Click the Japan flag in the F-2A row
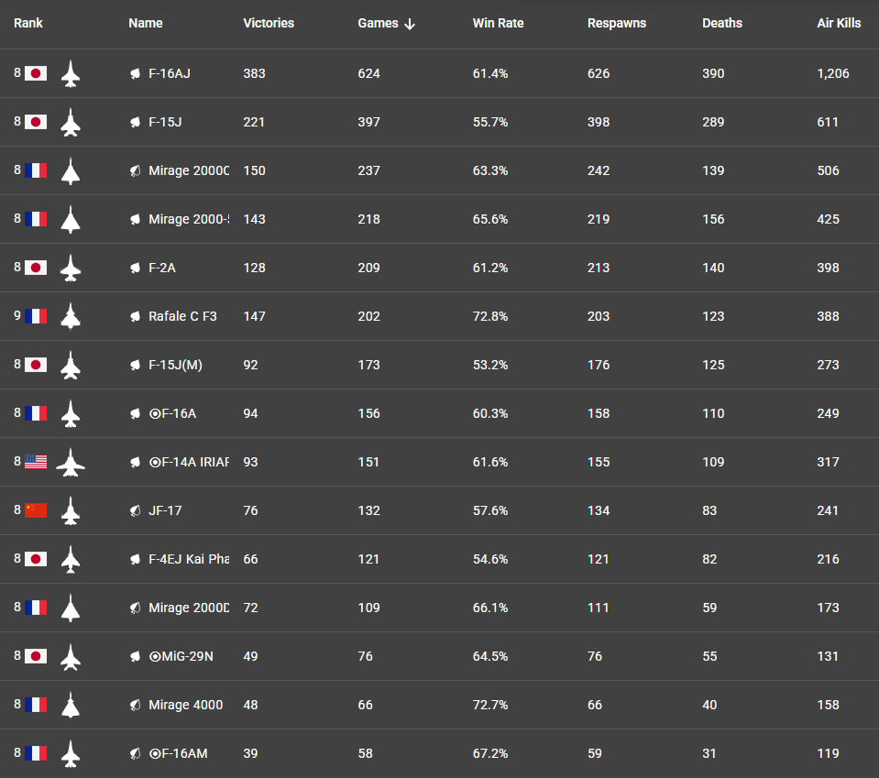 (x=36, y=268)
